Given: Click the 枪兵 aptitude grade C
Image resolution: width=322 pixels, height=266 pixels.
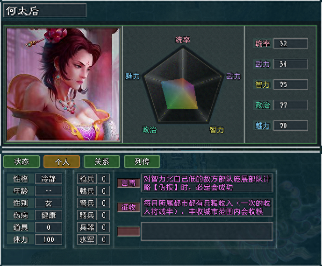Looking at the screenshot, I should click(104, 179).
